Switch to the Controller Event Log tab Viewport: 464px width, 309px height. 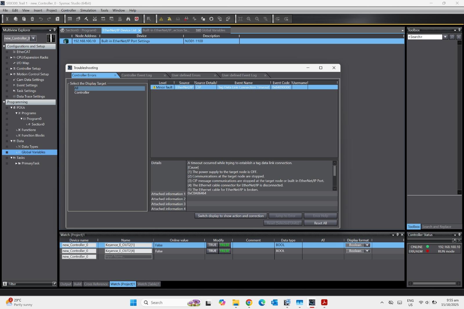coord(137,75)
